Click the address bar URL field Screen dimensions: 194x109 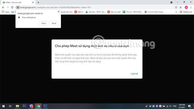(96, 7)
